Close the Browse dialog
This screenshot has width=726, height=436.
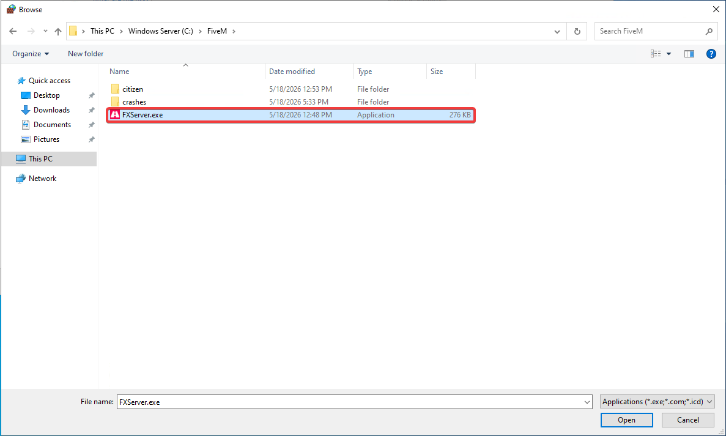coord(716,9)
